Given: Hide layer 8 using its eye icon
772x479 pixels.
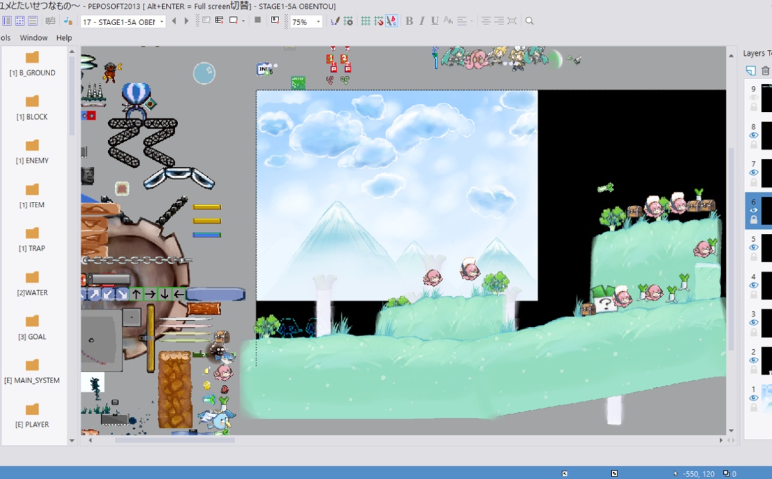Looking at the screenshot, I should [754, 136].
